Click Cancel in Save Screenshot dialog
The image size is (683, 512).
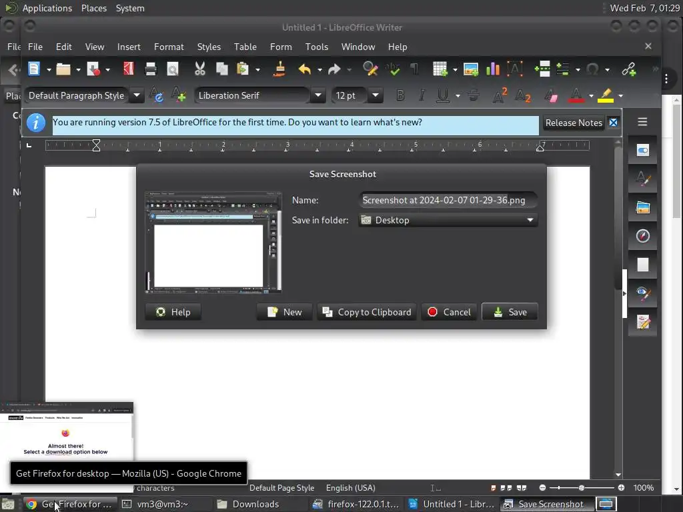[x=449, y=312]
